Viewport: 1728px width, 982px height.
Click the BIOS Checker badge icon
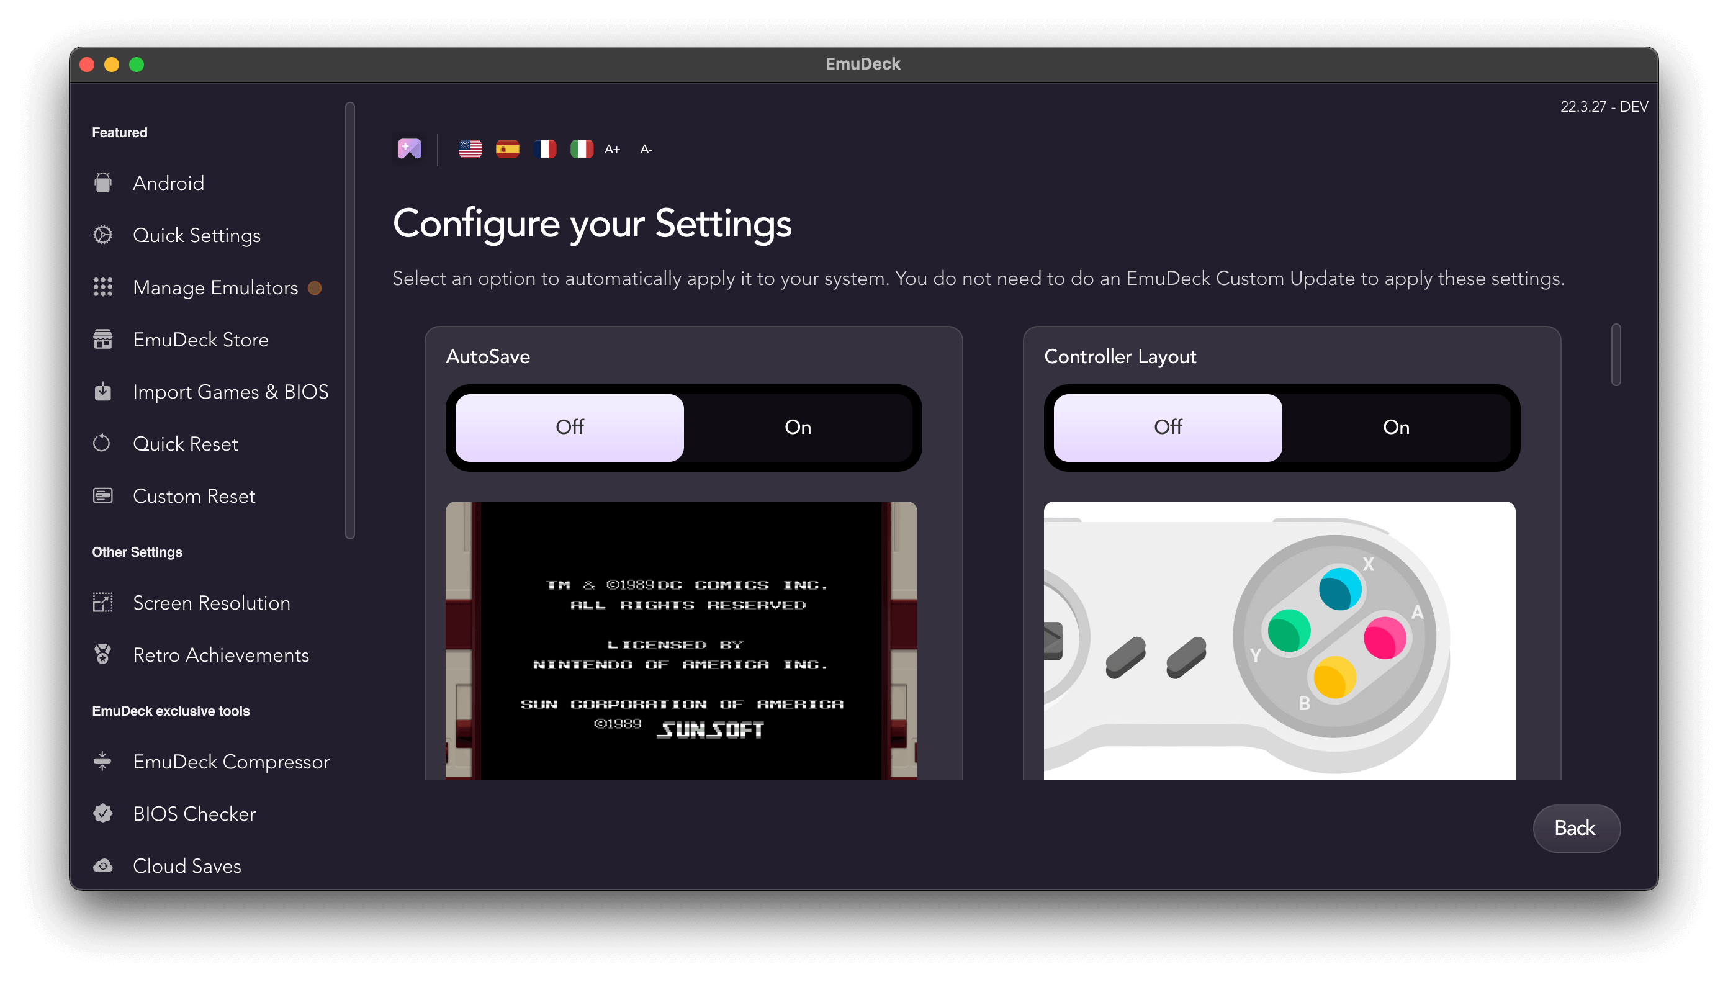pyautogui.click(x=102, y=813)
